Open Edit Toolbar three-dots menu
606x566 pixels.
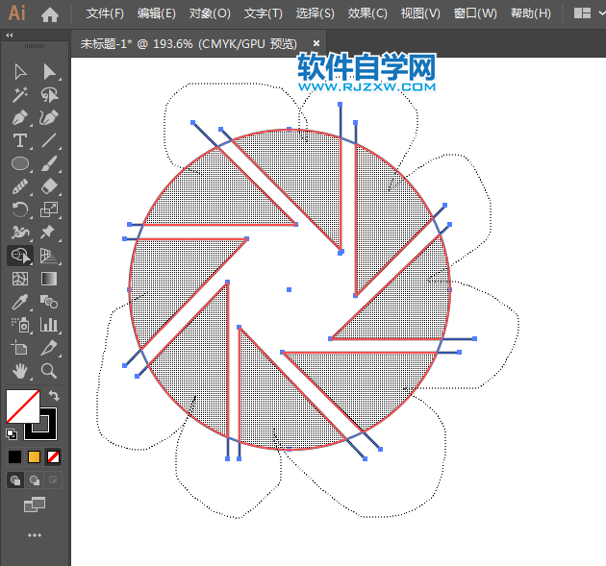pos(35,535)
